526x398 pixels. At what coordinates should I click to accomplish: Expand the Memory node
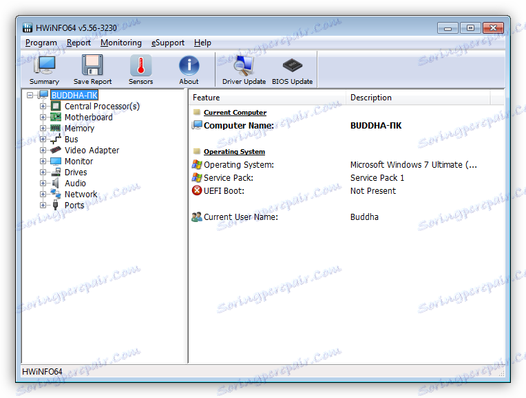coord(43,128)
